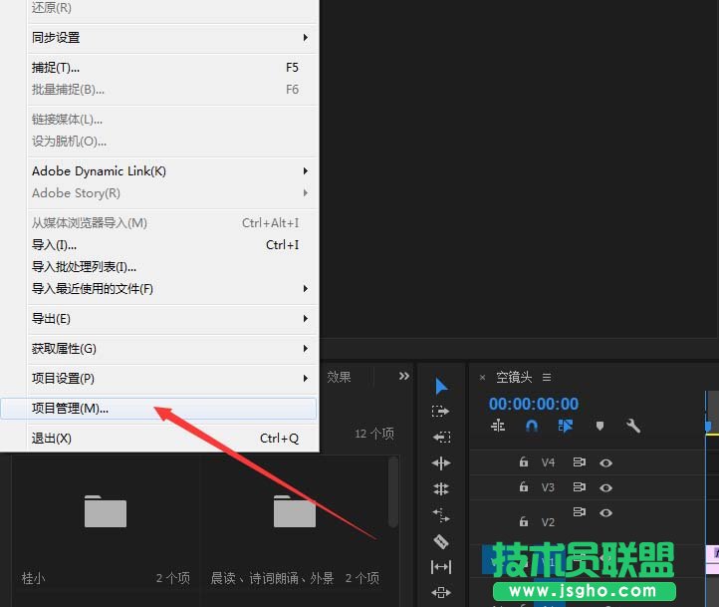Click the sync lock icon for track V4
Viewport: 719px width, 607px height.
[580, 462]
